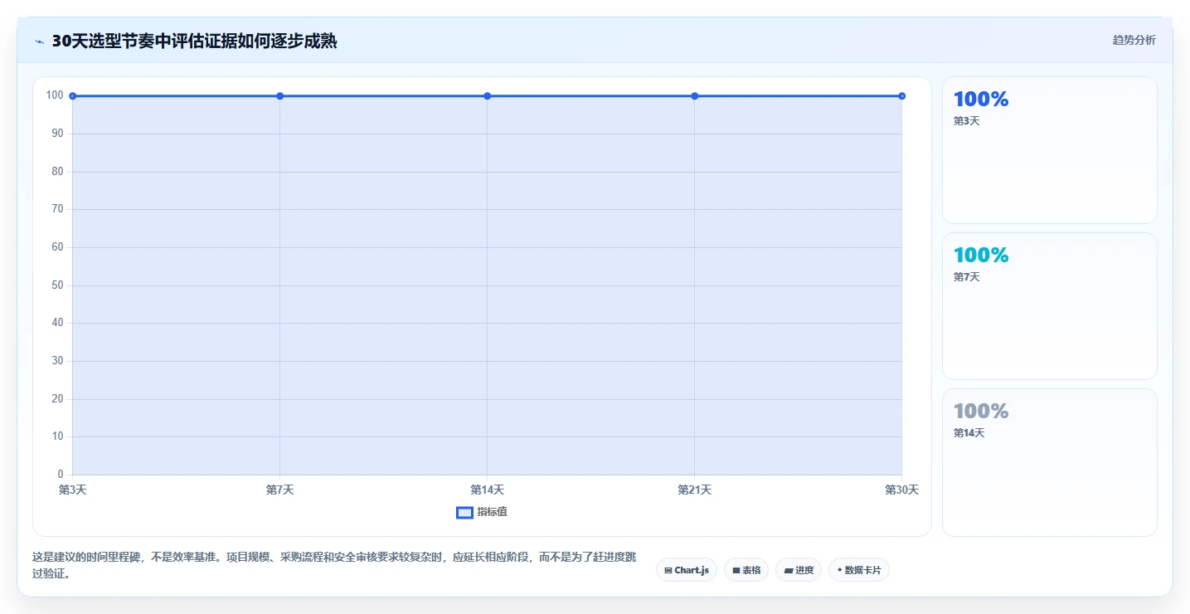
Task: Click the trend icon beside the title
Action: tap(39, 41)
